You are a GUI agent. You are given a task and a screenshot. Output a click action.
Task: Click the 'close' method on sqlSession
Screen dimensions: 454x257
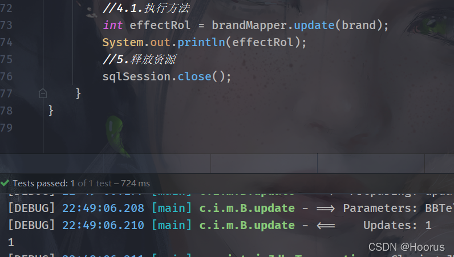coord(194,76)
